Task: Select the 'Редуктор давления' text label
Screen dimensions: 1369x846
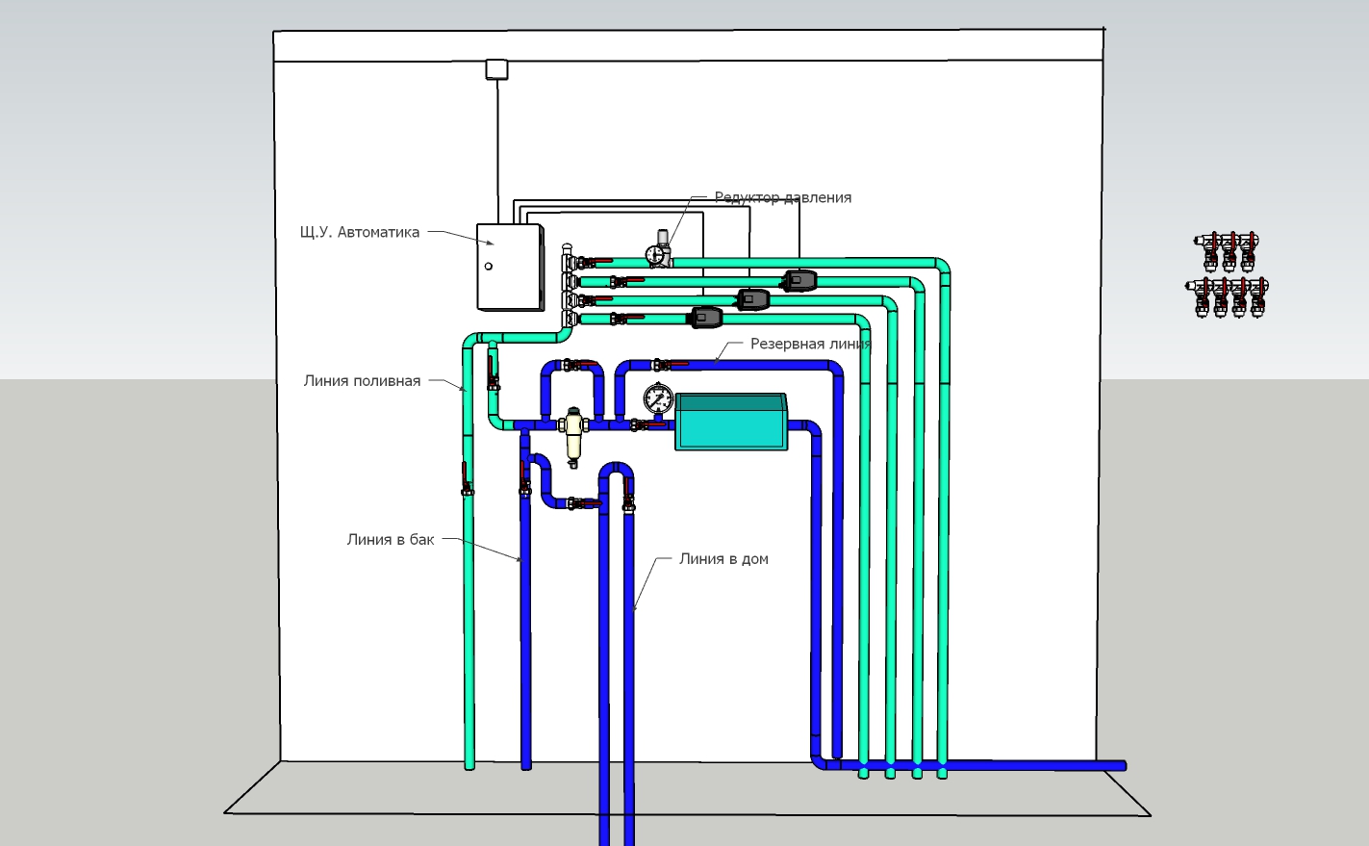Action: [783, 197]
